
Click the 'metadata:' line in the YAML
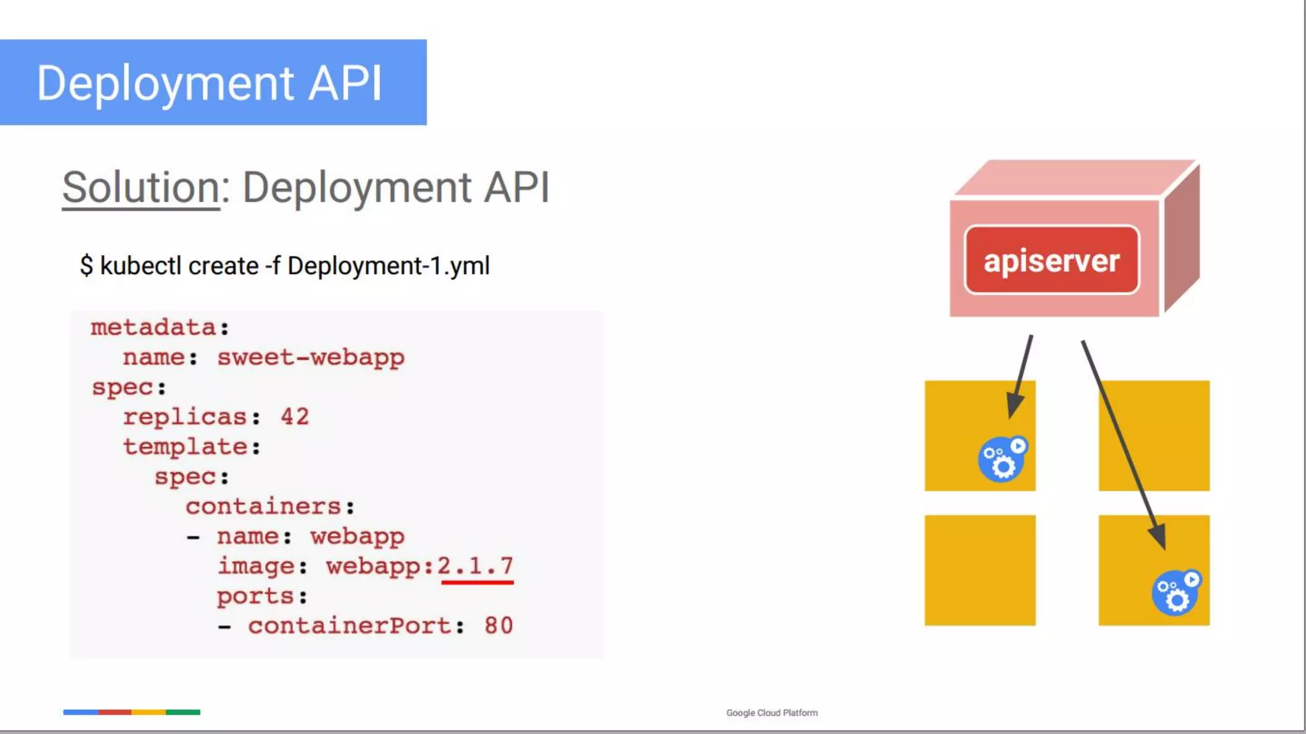(159, 327)
